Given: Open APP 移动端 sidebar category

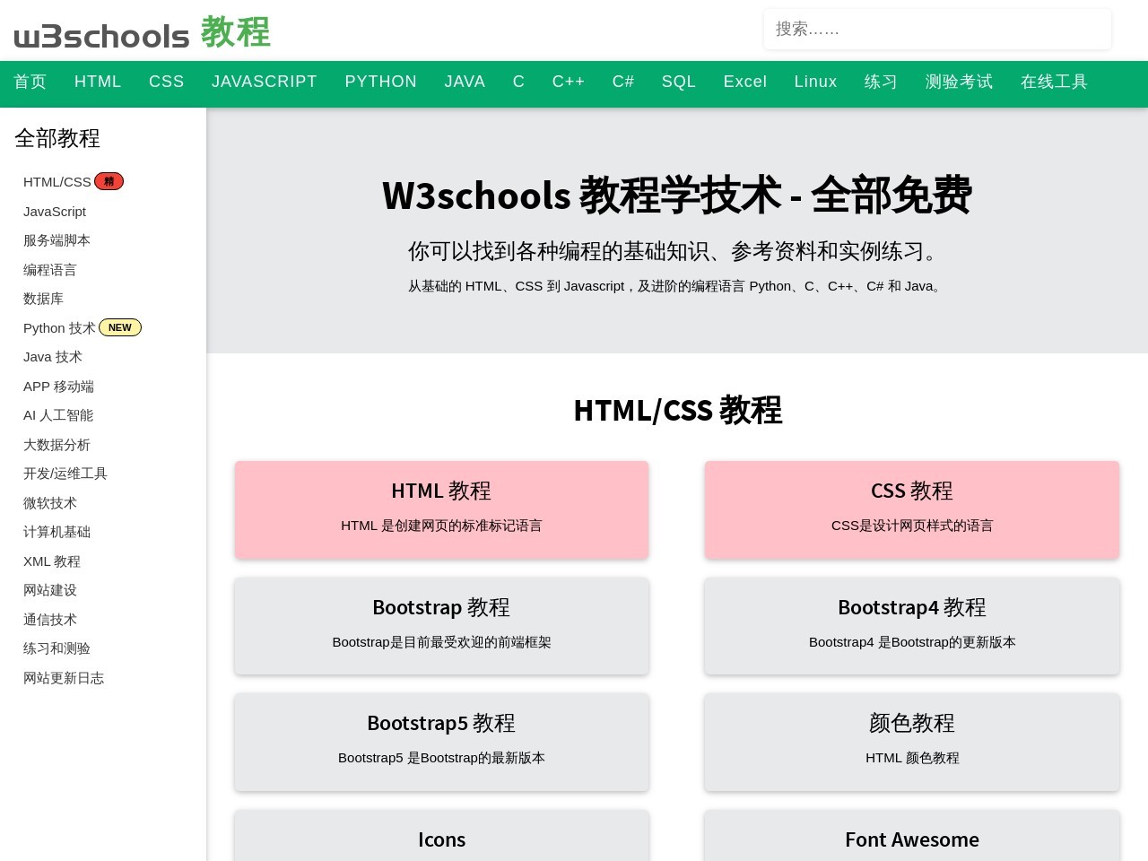Looking at the screenshot, I should [58, 387].
